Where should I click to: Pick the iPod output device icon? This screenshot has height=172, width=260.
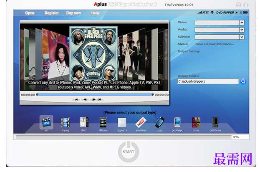click(84, 122)
